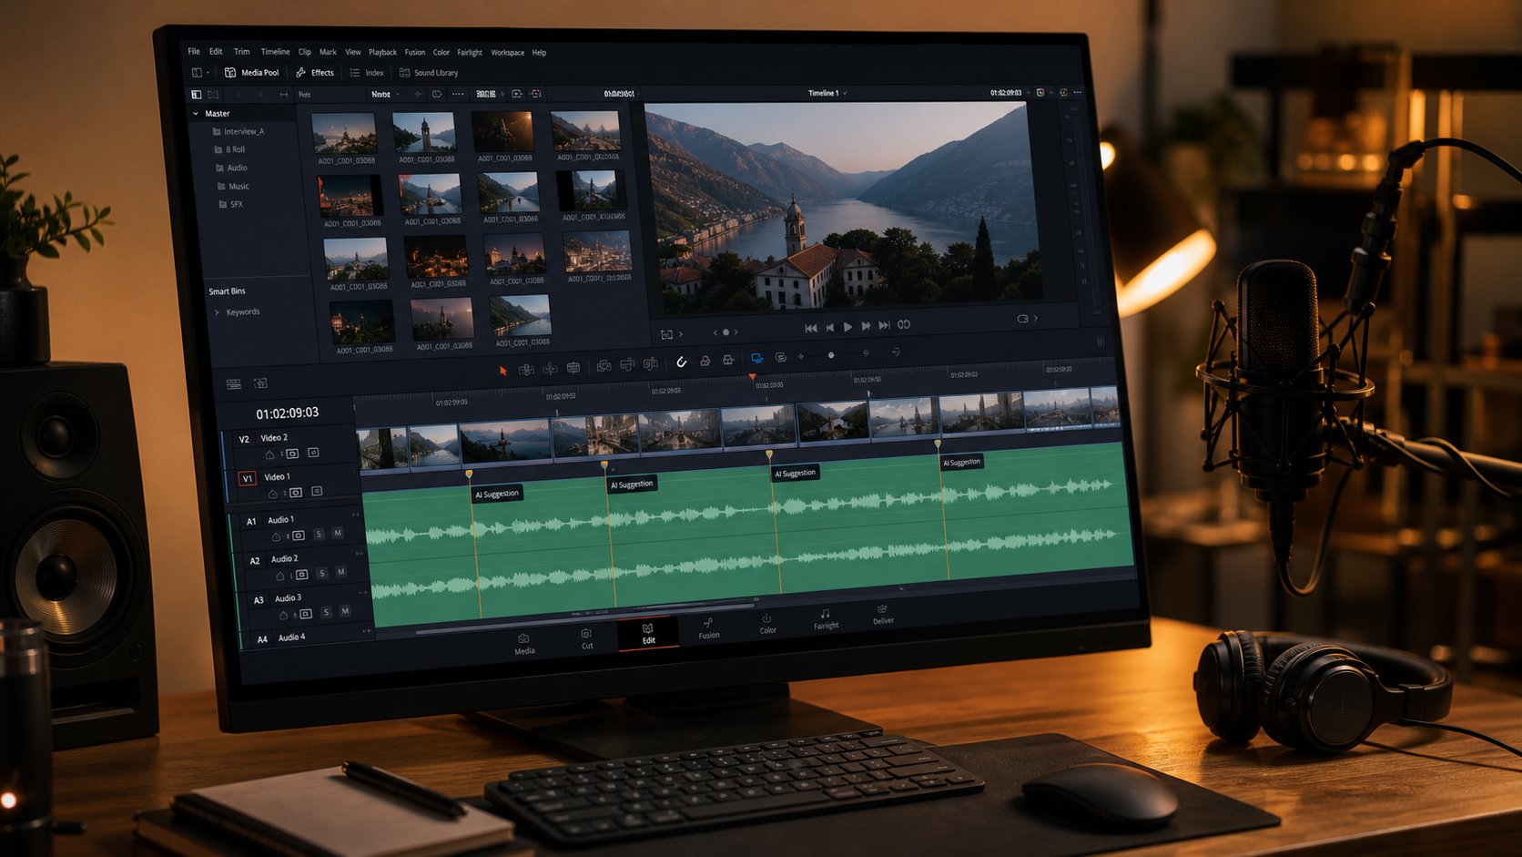1522x857 pixels.
Task: Play in reverse in the viewer
Action: [830, 328]
